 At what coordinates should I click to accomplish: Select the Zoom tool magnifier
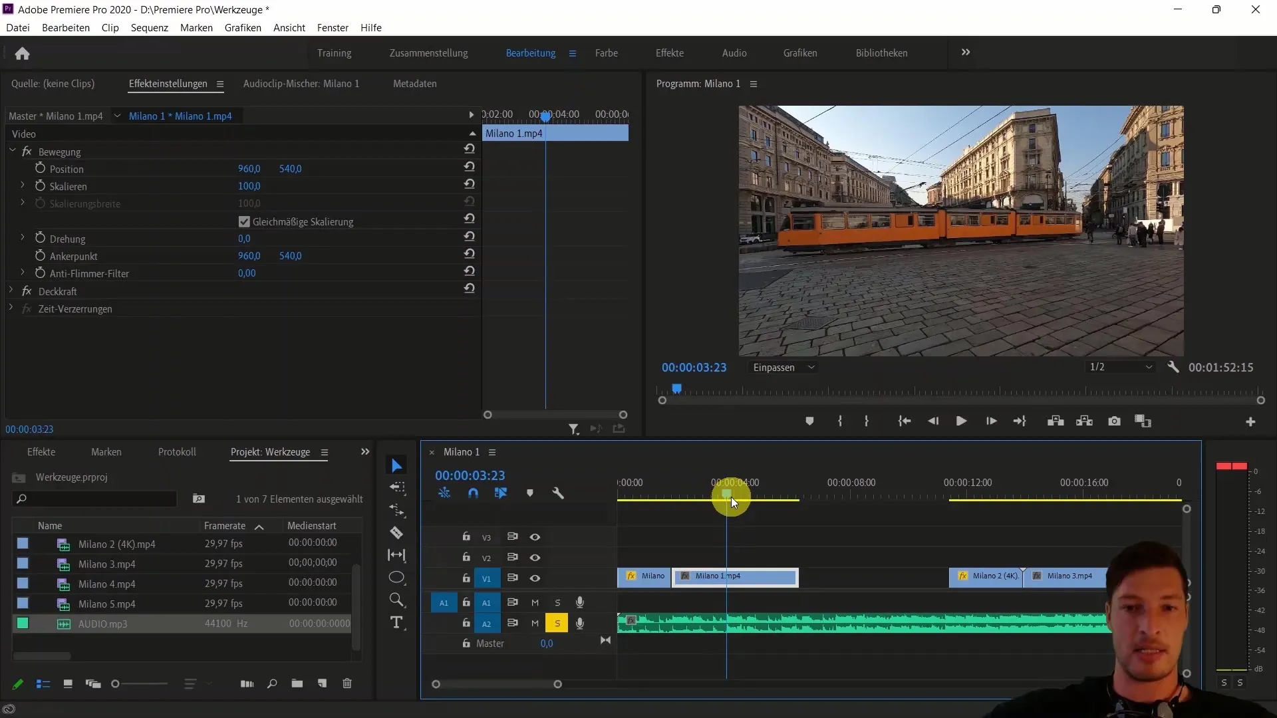click(396, 600)
